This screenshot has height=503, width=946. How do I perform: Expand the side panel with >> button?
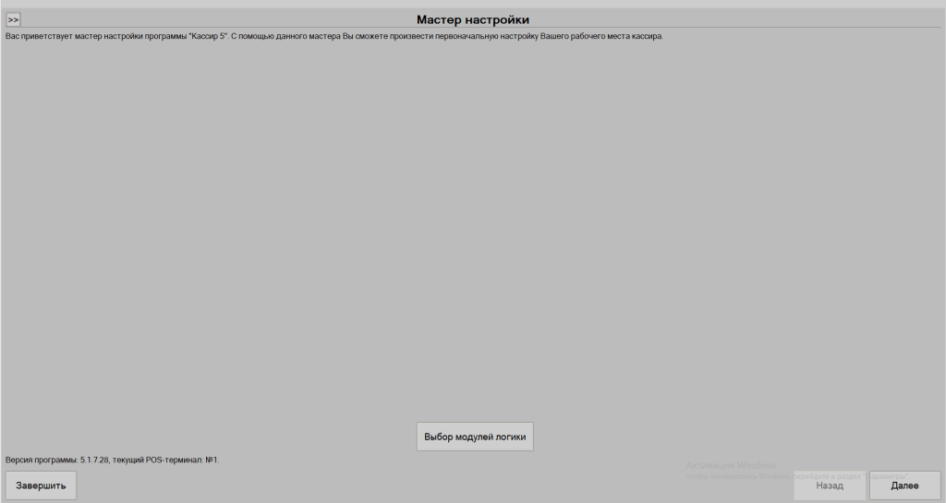tap(13, 19)
